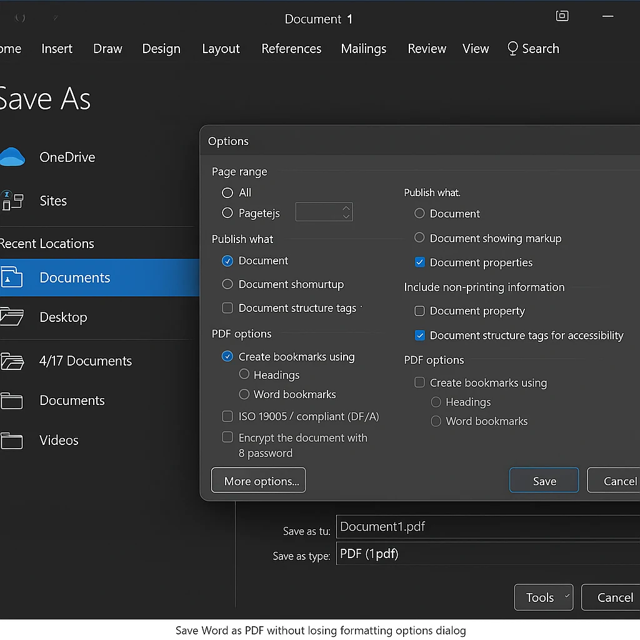Go to References tab
The height and width of the screenshot is (640, 640).
pyautogui.click(x=291, y=49)
